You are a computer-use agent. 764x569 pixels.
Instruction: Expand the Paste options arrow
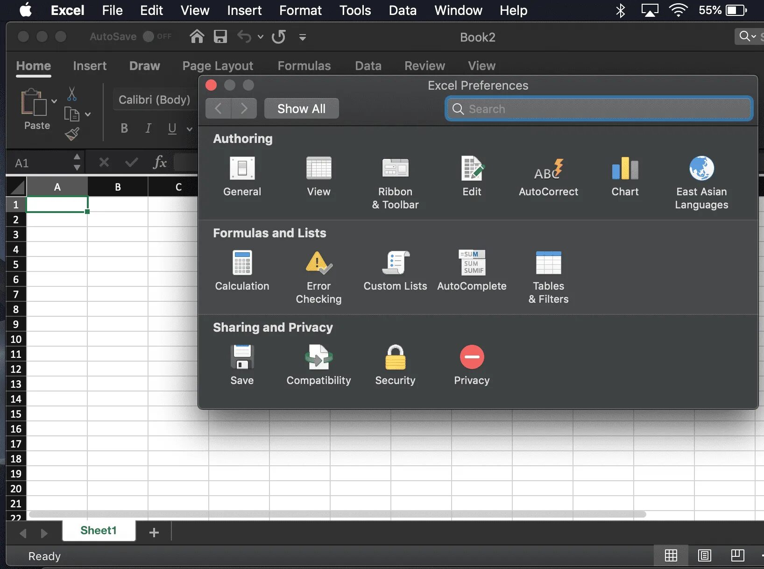tap(54, 101)
